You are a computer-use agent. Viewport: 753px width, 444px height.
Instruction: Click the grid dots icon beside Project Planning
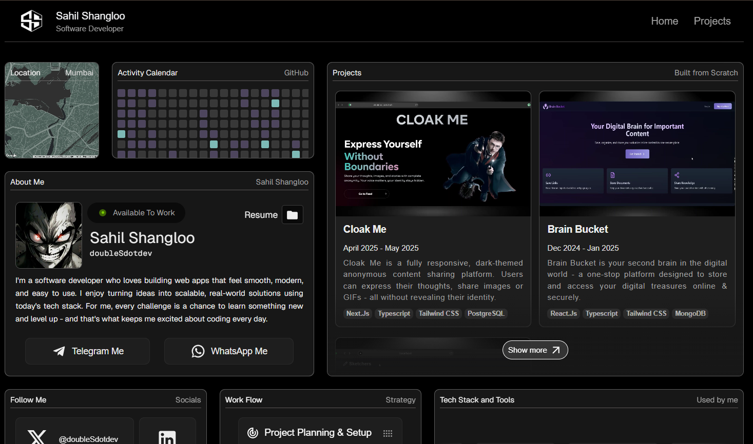point(388,433)
